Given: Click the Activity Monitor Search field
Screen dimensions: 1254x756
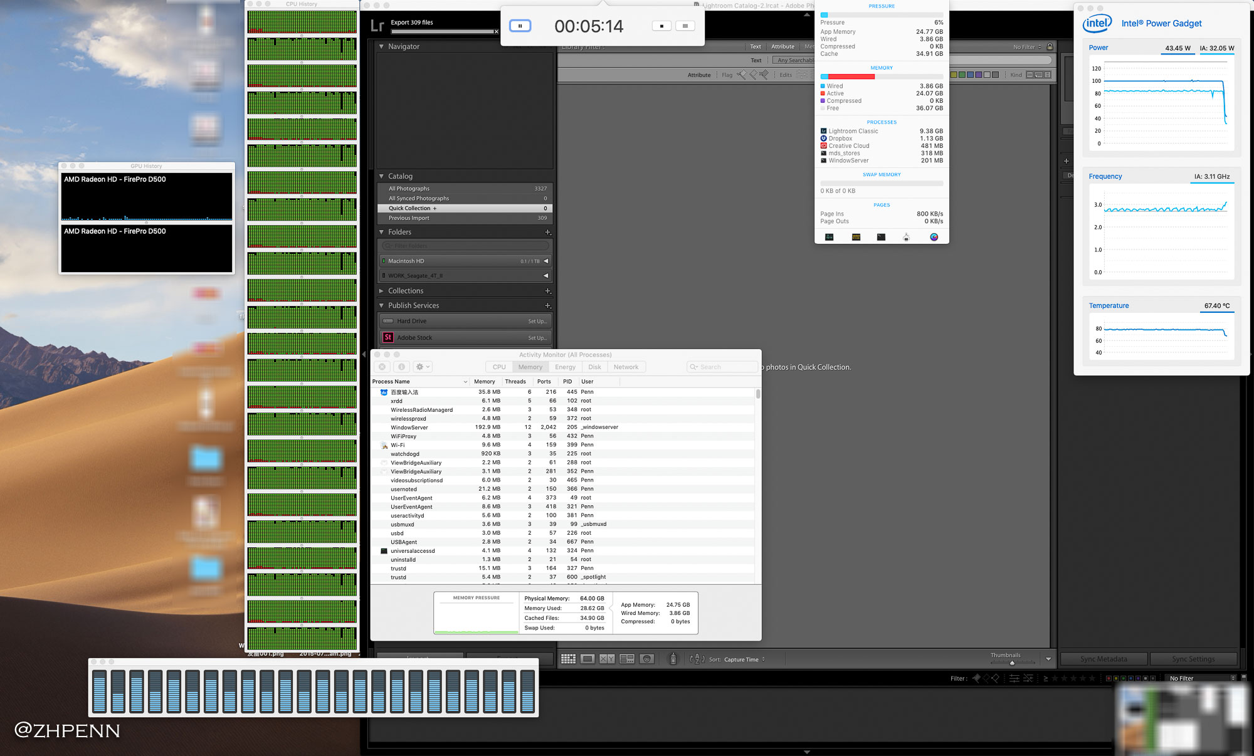Looking at the screenshot, I should point(722,367).
